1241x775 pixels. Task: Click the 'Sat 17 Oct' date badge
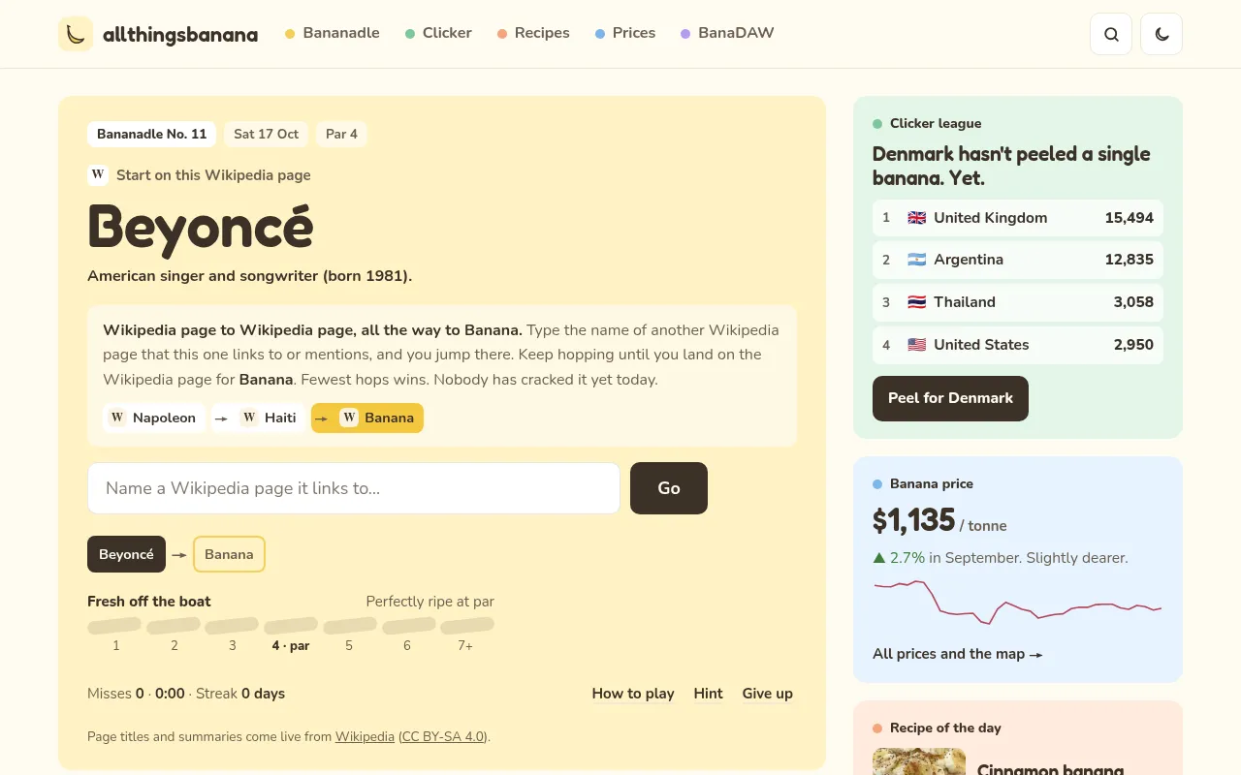click(267, 134)
